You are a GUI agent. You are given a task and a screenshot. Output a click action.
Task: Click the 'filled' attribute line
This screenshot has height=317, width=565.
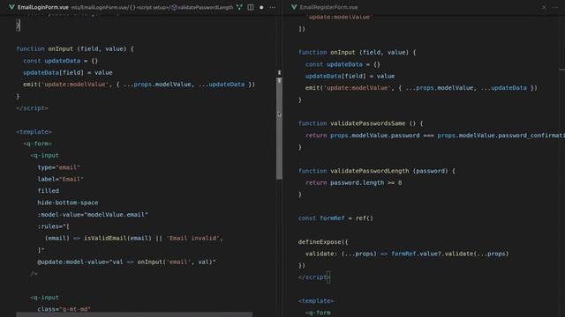(x=49, y=191)
